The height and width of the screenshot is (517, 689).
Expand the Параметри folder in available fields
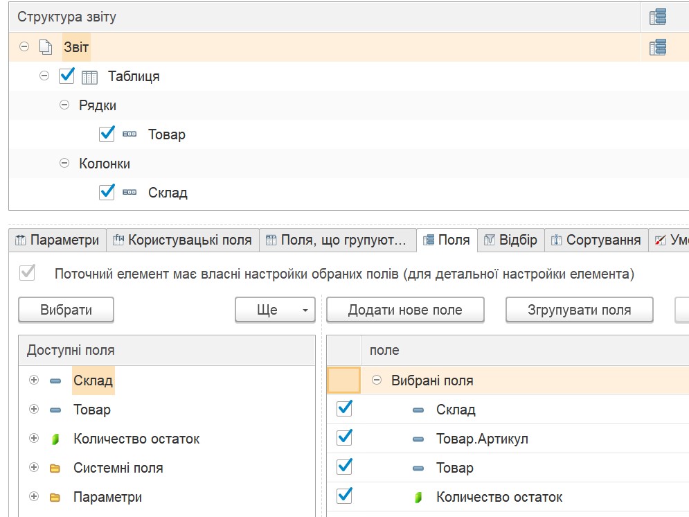[34, 496]
